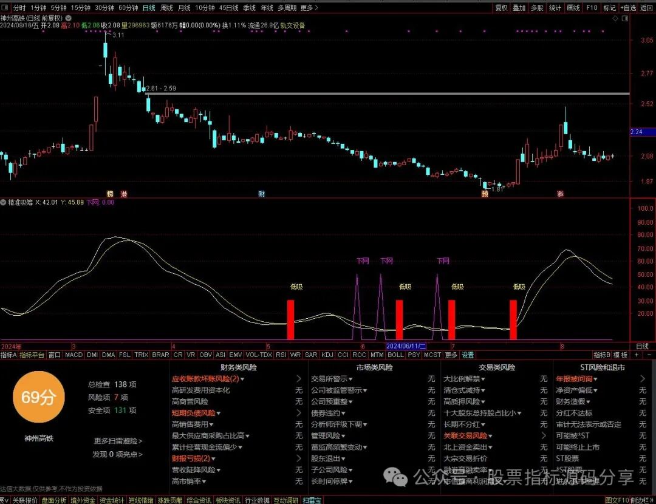The width and height of the screenshot is (656, 504).
Task: Click the 财 marker below the candlestick chart
Action: [261, 194]
